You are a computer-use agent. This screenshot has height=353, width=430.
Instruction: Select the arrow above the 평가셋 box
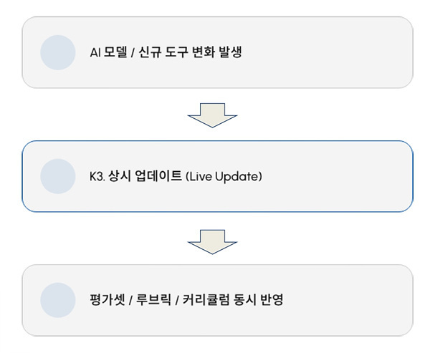[x=212, y=240]
